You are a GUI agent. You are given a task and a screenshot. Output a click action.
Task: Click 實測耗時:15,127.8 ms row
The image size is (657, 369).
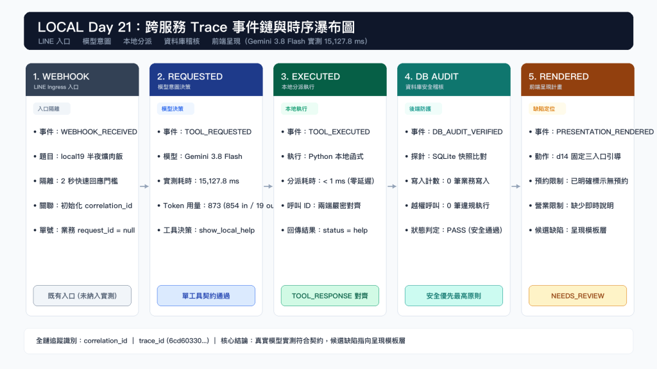[x=198, y=181]
